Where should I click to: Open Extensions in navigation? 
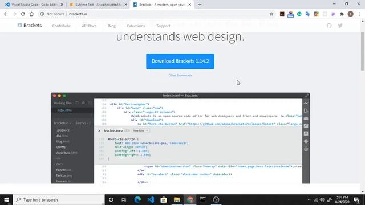136,26
